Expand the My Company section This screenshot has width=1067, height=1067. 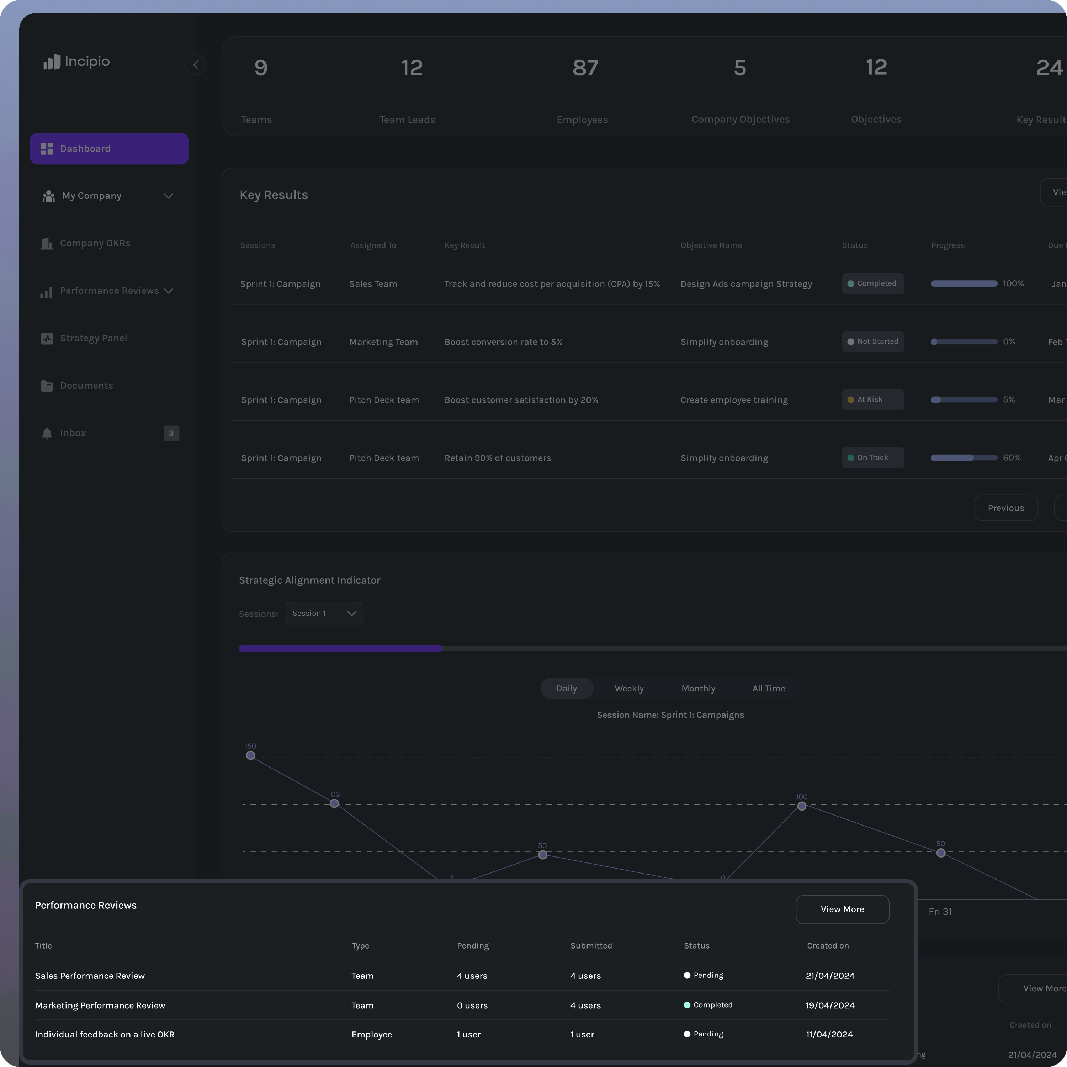pyautogui.click(x=169, y=196)
